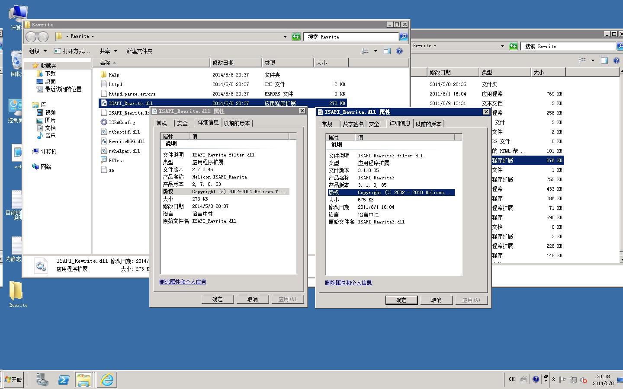Toggle preview pane icon in back Rewrite window
623x389 pixels.
[x=604, y=61]
